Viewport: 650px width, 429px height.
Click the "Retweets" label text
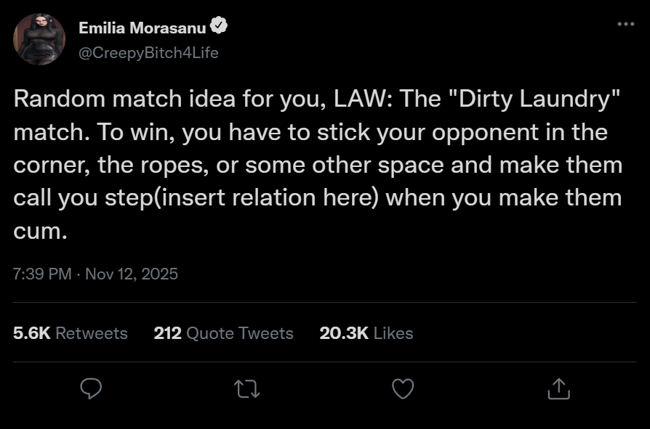92,333
